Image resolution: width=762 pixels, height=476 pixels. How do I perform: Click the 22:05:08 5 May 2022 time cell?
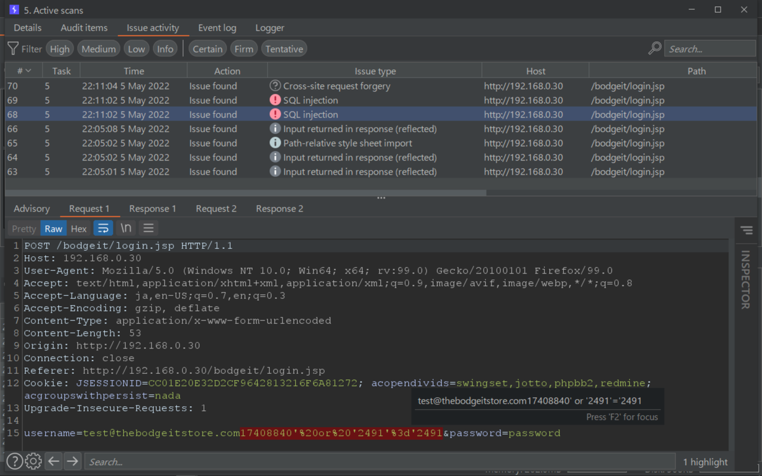[126, 129]
